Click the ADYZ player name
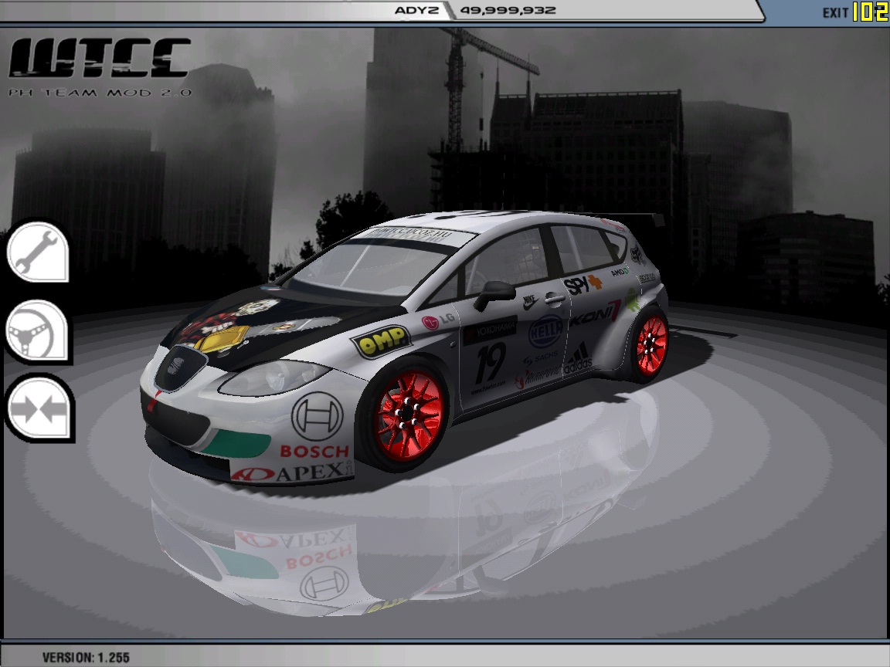The width and height of the screenshot is (890, 667). [416, 10]
